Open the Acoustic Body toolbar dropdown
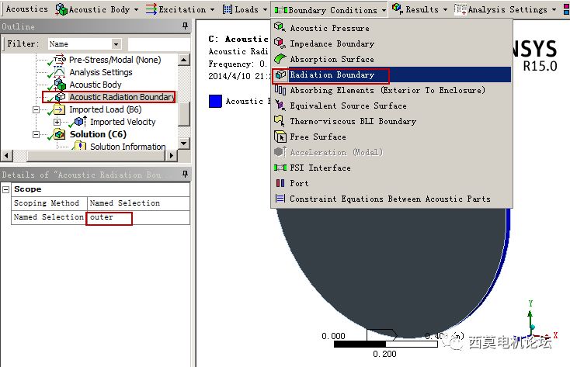 click(136, 10)
